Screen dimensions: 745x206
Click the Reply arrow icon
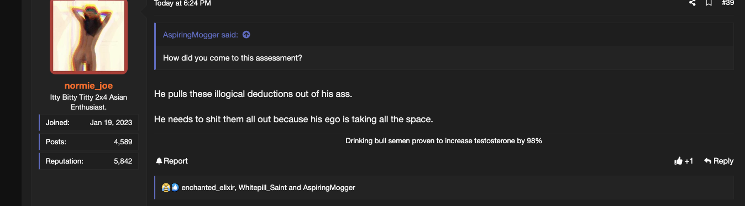click(x=707, y=161)
